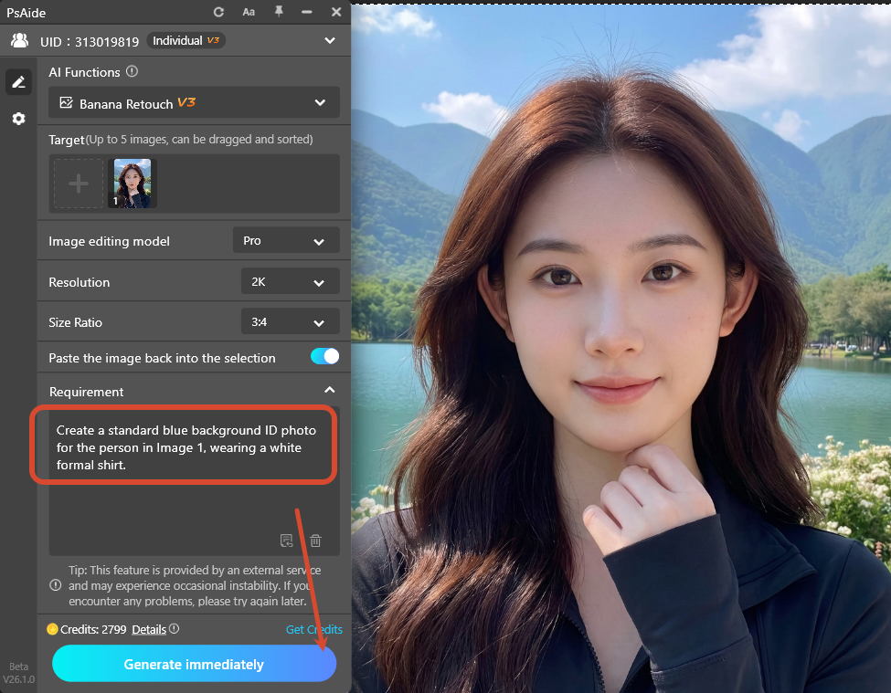Collapse the Requirement section

click(x=330, y=389)
